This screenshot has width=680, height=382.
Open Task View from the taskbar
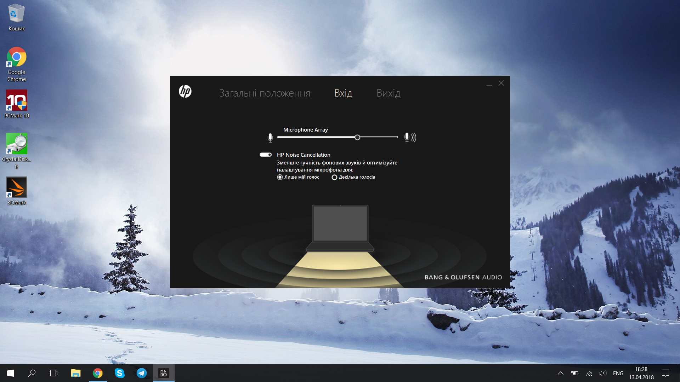(x=53, y=373)
